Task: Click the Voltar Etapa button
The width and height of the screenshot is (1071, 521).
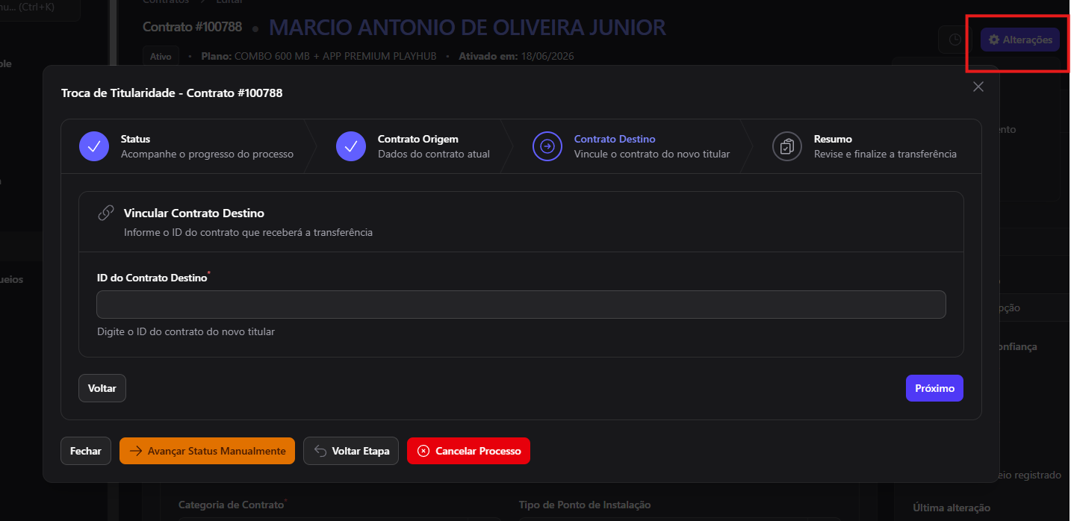Action: click(x=351, y=451)
